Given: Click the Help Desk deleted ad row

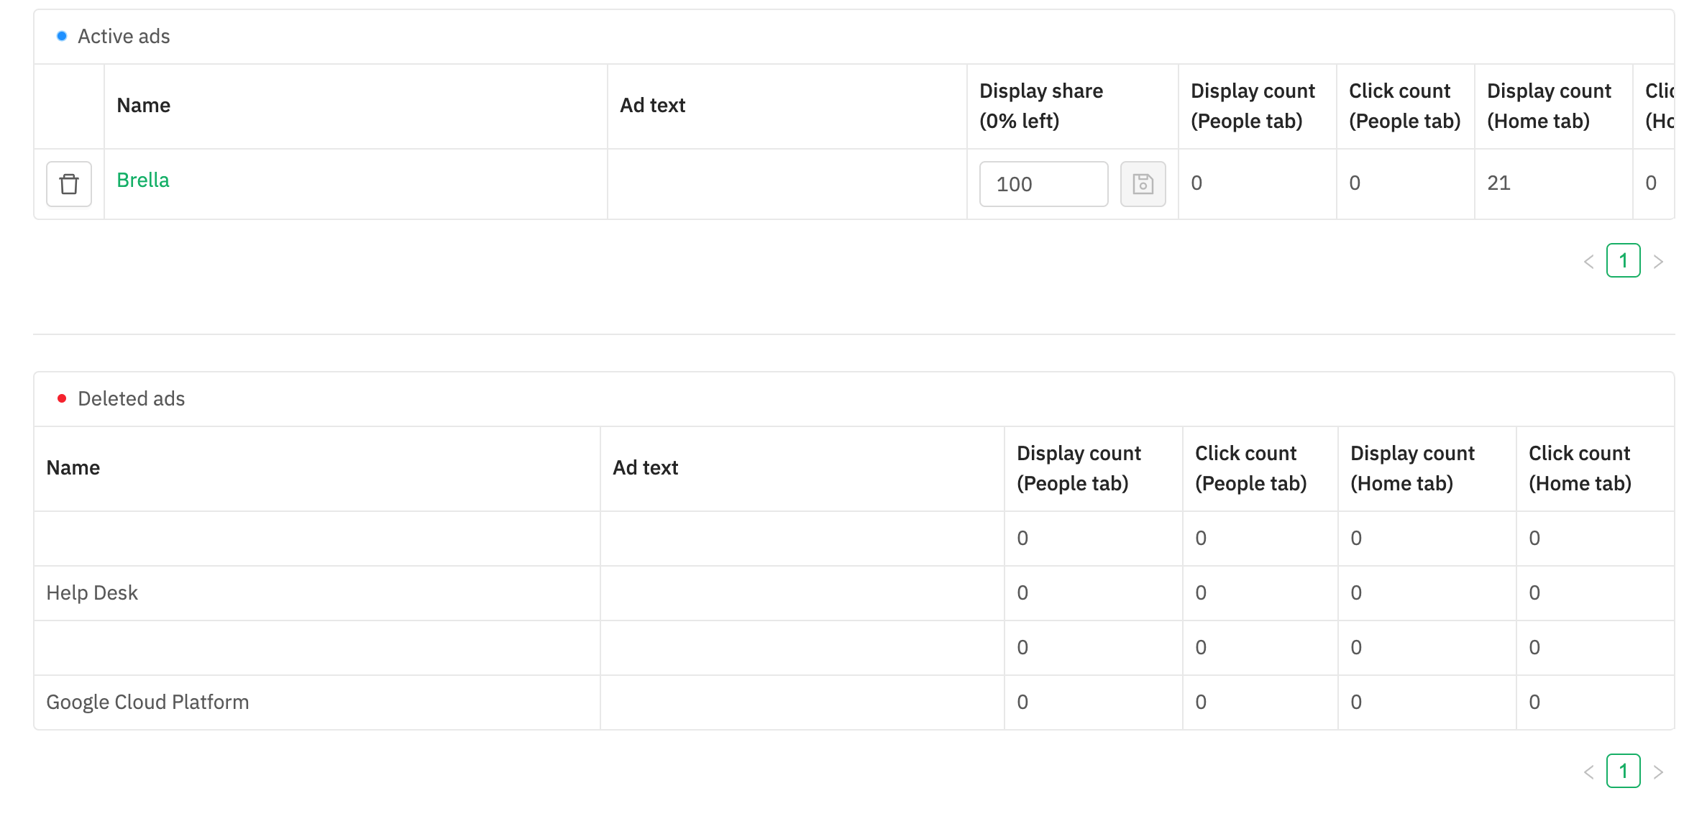Looking at the screenshot, I should pyautogui.click(x=854, y=593).
